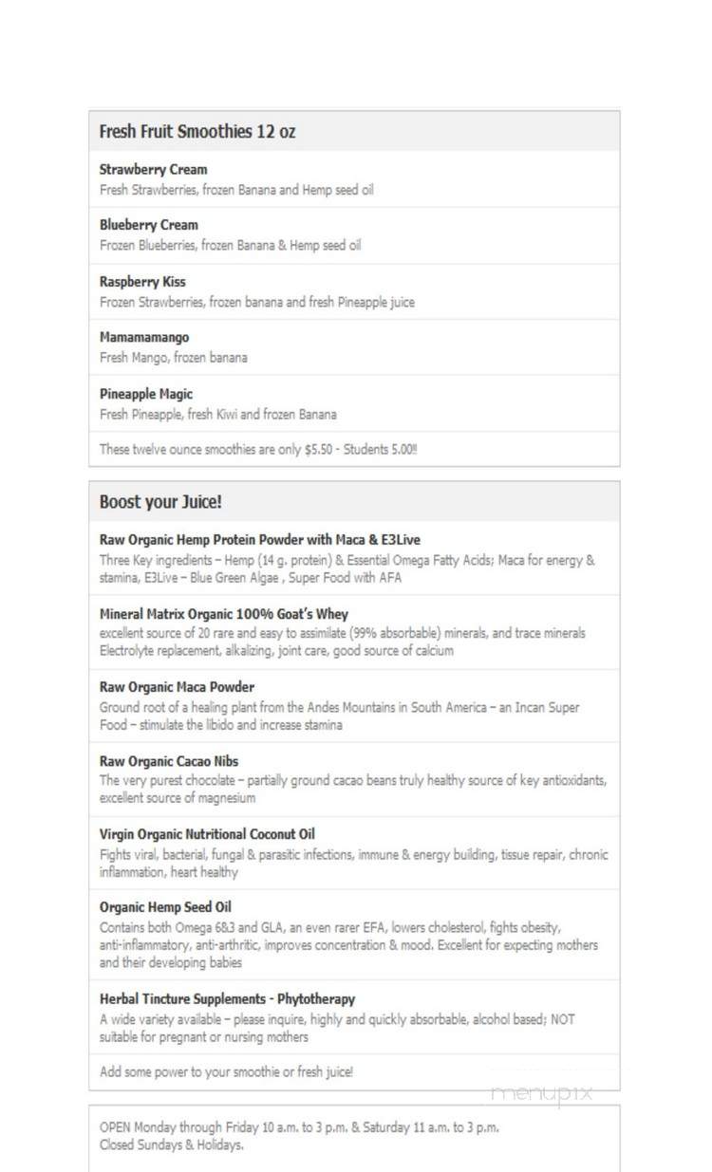
Task: Click the Mamamamango item title
Action: pos(144,338)
